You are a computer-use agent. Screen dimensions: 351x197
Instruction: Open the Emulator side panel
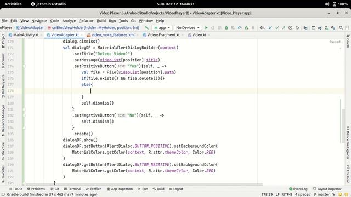(348, 174)
